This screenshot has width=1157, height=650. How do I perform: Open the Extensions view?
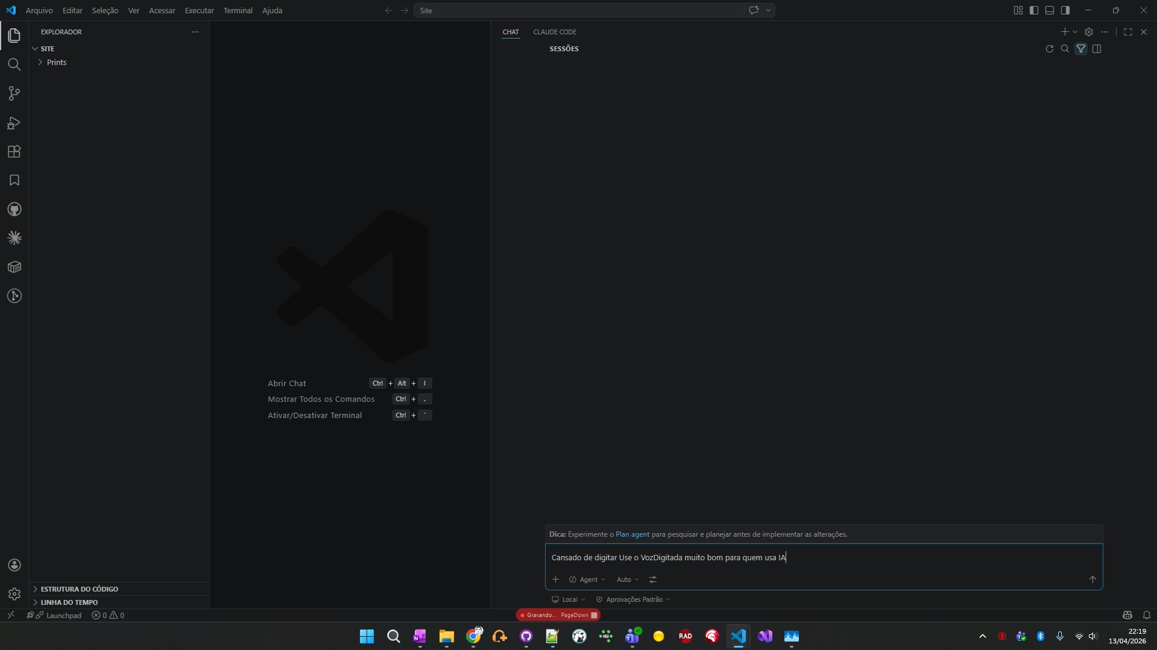(14, 151)
